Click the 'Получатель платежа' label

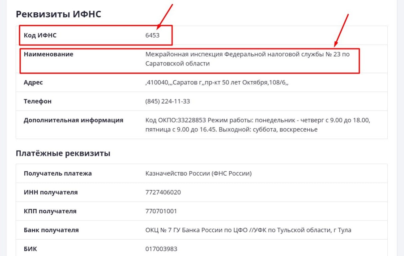click(58, 173)
